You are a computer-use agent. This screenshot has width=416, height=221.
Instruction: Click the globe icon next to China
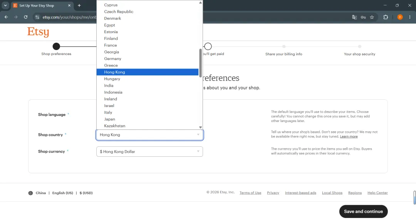pos(30,193)
